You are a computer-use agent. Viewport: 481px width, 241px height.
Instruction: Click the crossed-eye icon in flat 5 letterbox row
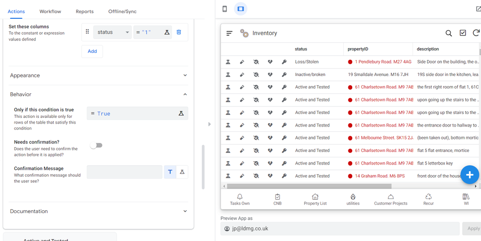tap(256, 163)
